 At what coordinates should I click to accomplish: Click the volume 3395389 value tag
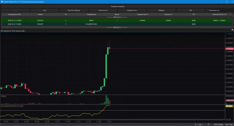click(x=230, y=100)
